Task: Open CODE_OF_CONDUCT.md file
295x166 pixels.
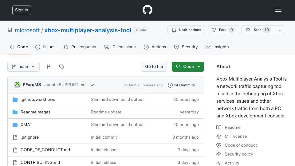Action: coord(45,150)
